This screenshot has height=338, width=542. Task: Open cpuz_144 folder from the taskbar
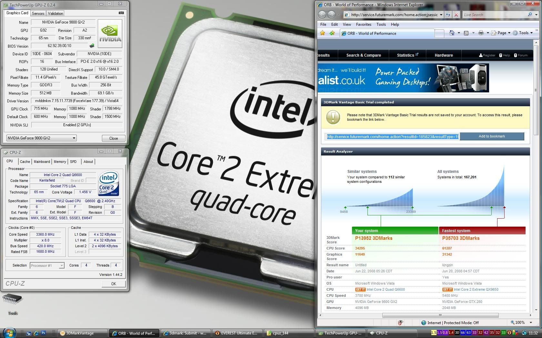(289, 333)
